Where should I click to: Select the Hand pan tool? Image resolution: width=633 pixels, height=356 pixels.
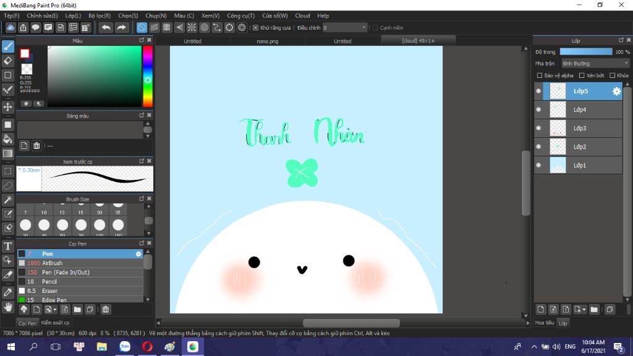coord(7,307)
